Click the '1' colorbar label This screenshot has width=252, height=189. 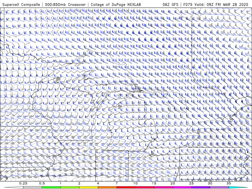coord(60,183)
